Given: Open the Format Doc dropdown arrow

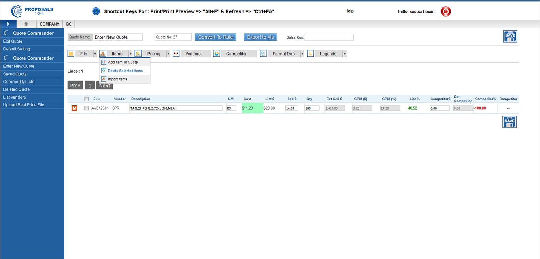Looking at the screenshot, I should coord(302,54).
